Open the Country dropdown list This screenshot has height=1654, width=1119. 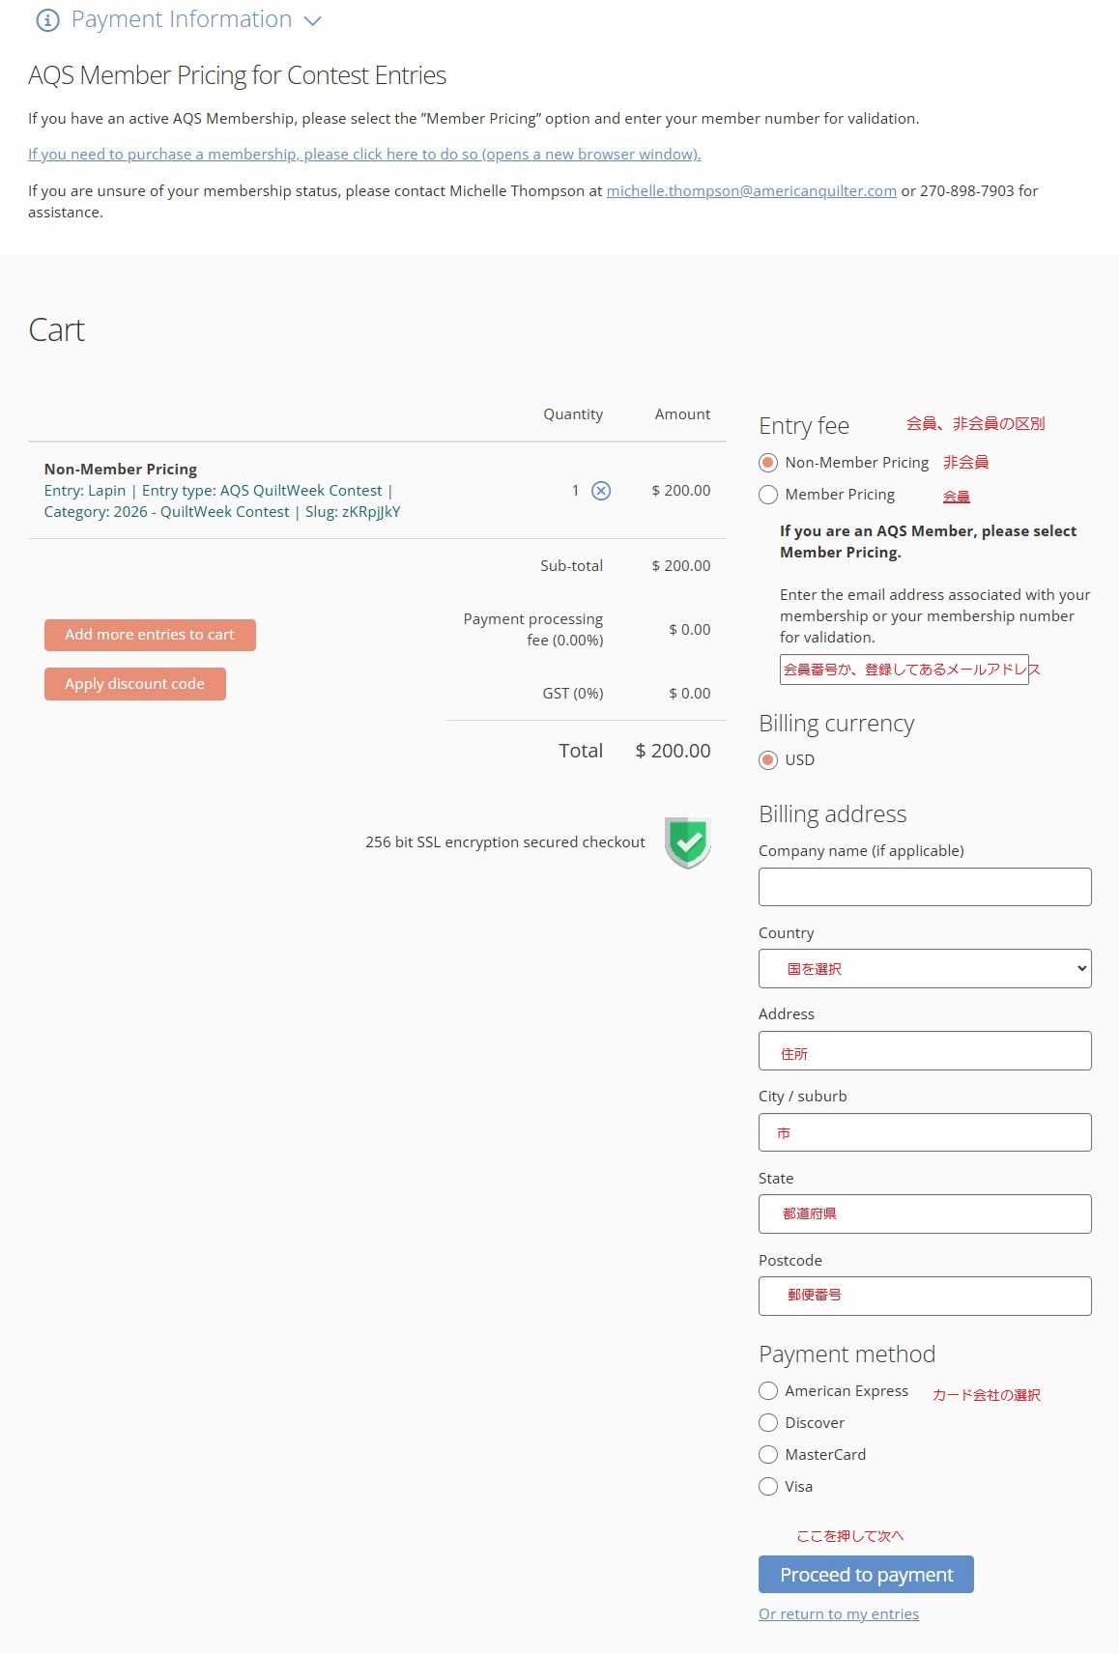[x=925, y=969]
